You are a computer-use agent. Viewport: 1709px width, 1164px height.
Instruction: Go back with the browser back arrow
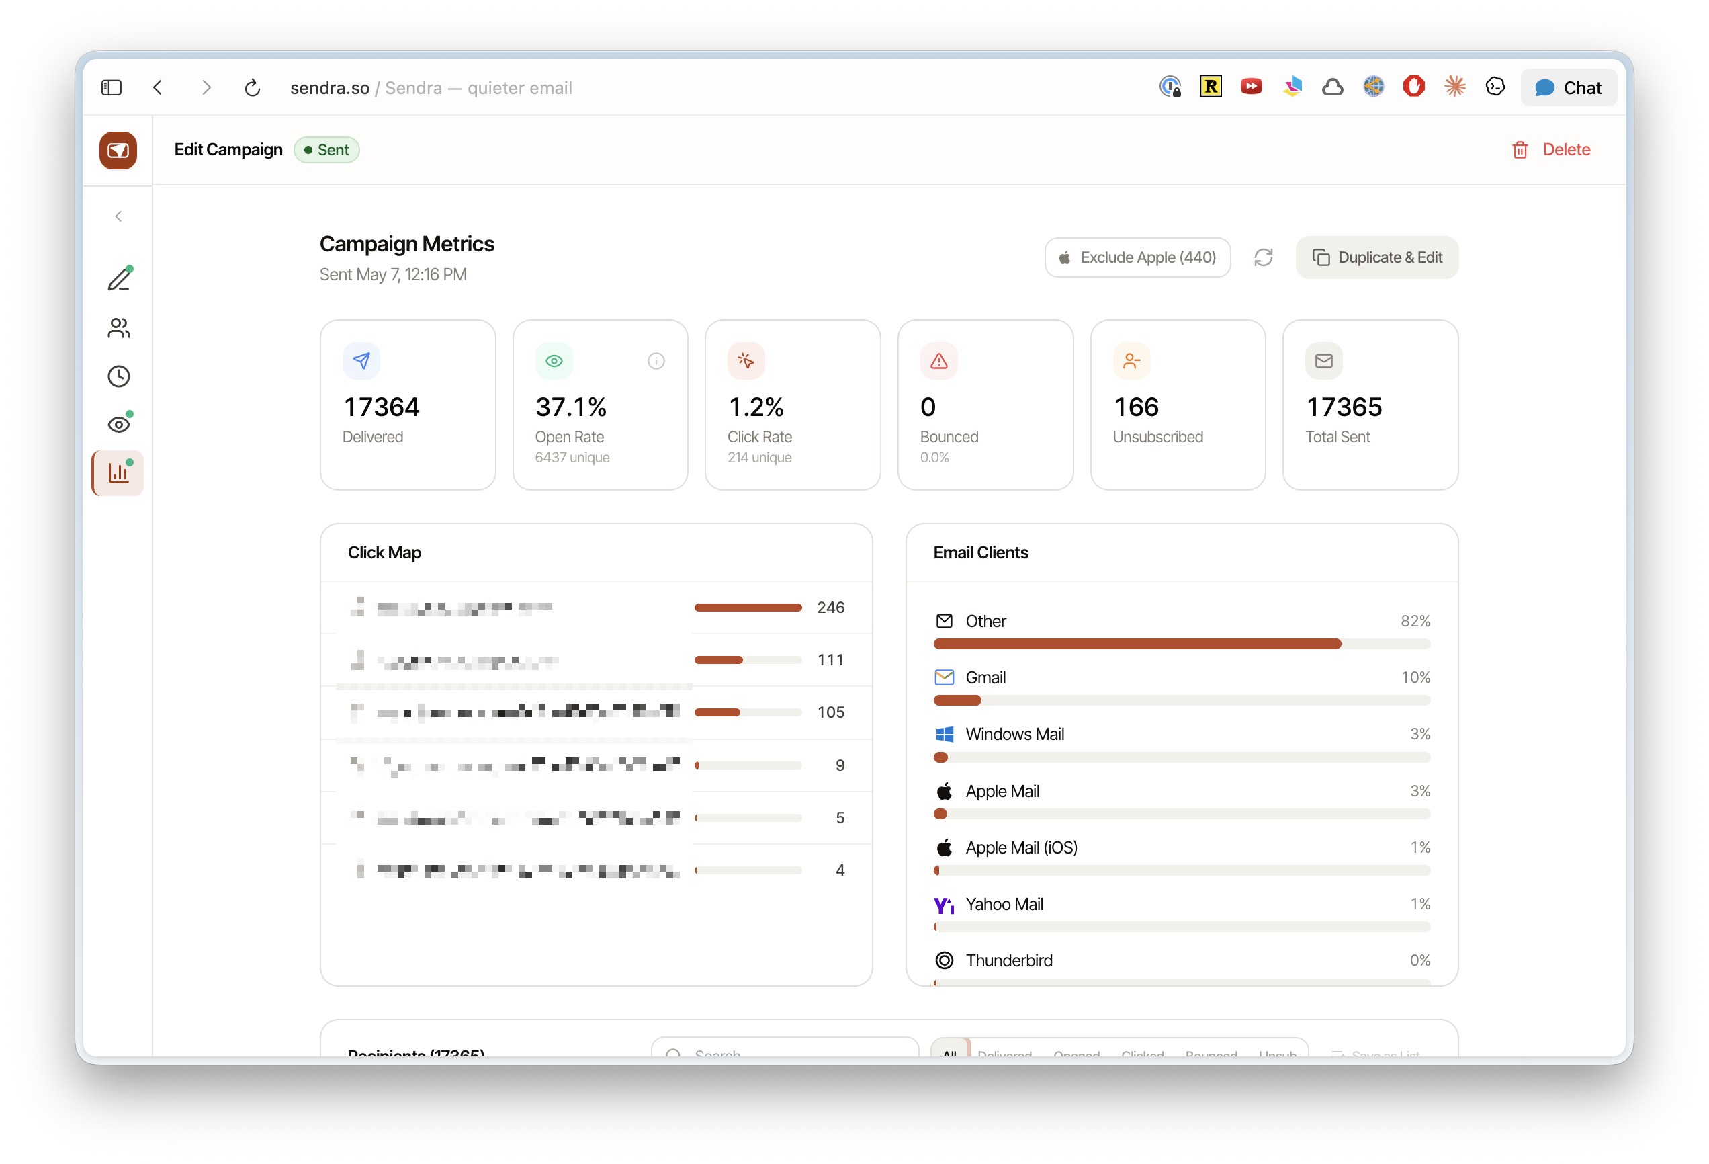point(157,88)
